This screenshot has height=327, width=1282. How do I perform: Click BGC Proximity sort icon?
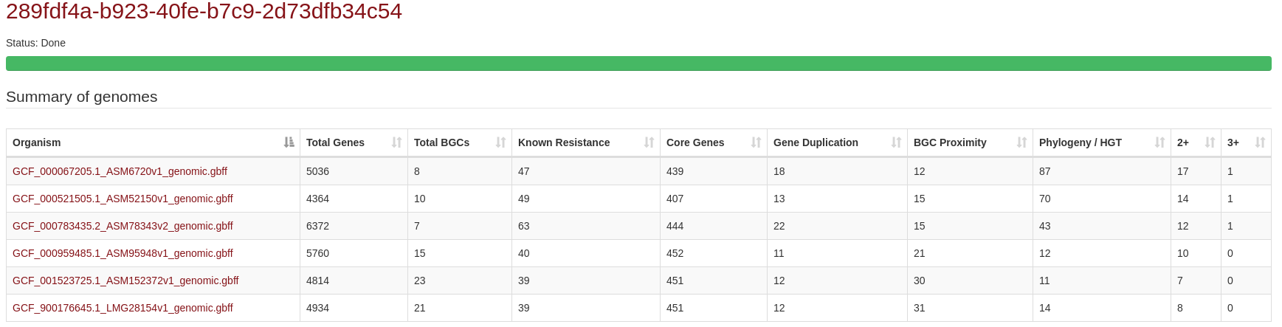[1022, 142]
